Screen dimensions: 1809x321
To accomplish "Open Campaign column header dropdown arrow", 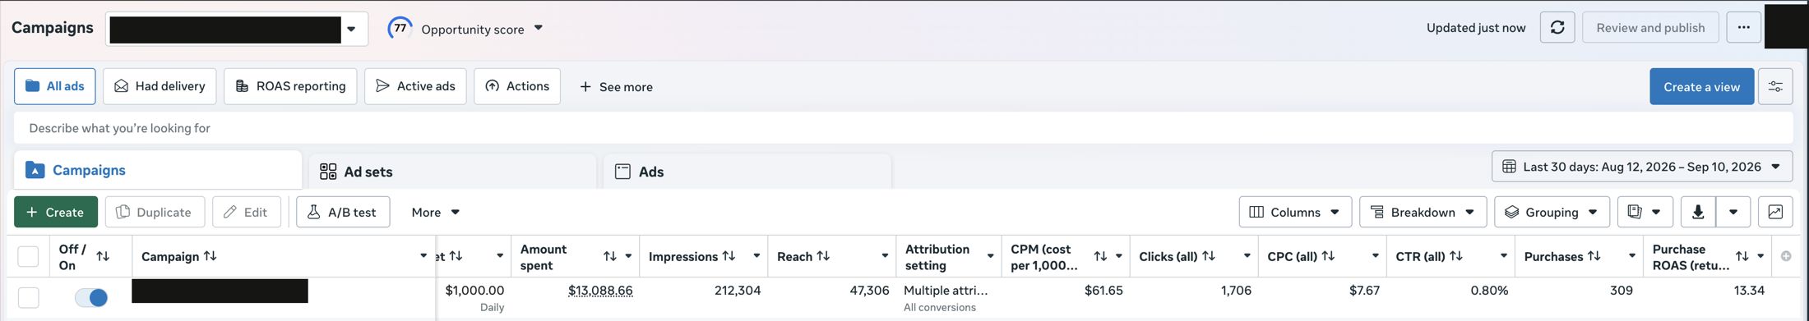I will point(423,256).
